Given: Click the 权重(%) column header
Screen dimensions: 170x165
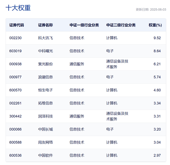Looking at the screenshot, I should click(x=155, y=25).
